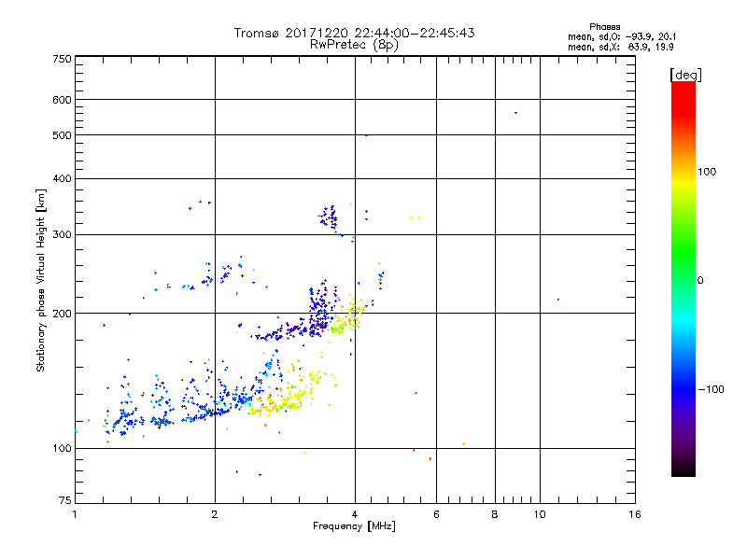Click the 'Phases' header label
This screenshot has height=560, width=747.
[x=604, y=27]
